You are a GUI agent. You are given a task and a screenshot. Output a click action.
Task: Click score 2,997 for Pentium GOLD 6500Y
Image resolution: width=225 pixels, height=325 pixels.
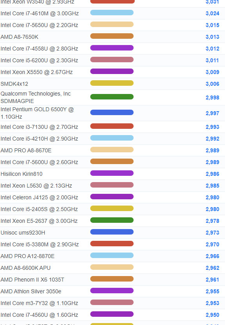click(x=212, y=113)
